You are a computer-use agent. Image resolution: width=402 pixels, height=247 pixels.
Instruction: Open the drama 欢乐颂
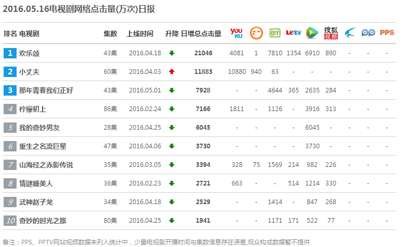[x=29, y=53]
